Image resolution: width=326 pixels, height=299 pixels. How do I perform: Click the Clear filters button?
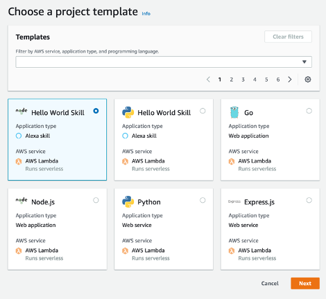coord(288,37)
